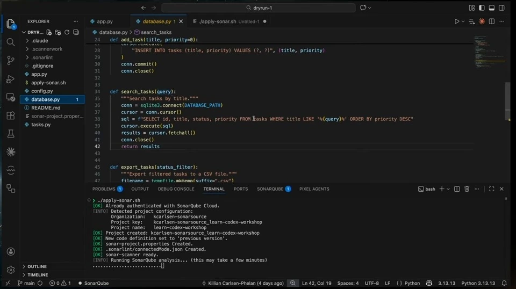The width and height of the screenshot is (516, 289).
Task: Open the Remote Explorer view
Action: (11, 97)
